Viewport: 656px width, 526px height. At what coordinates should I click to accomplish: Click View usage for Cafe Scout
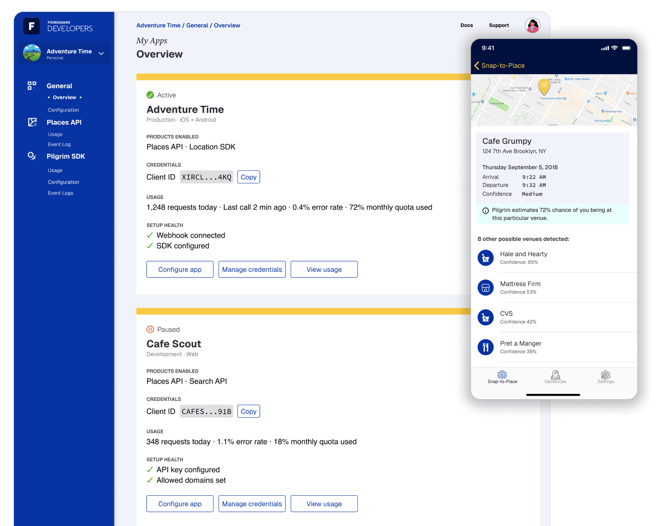click(x=324, y=504)
